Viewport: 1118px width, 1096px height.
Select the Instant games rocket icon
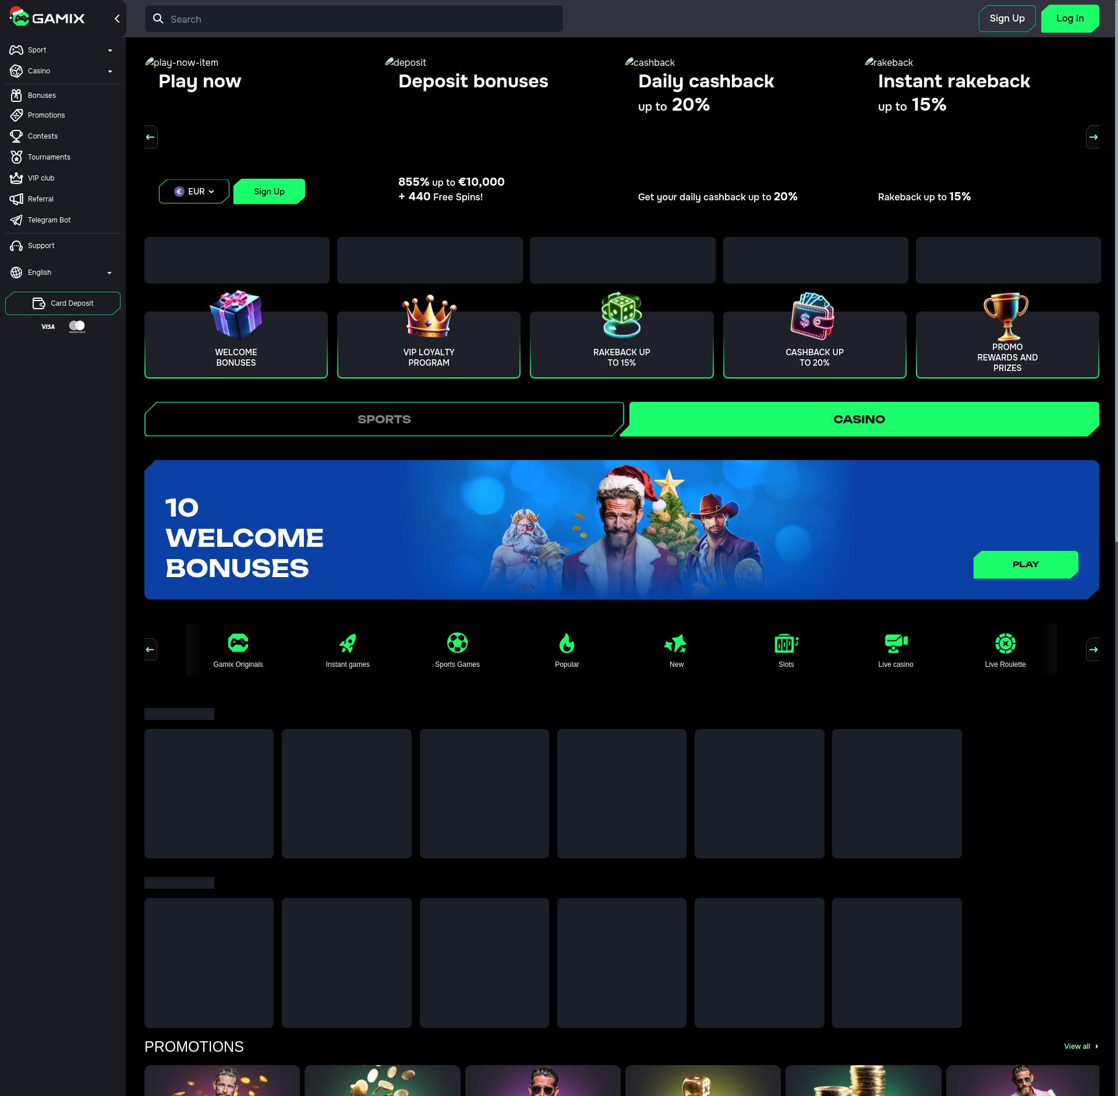coord(348,649)
